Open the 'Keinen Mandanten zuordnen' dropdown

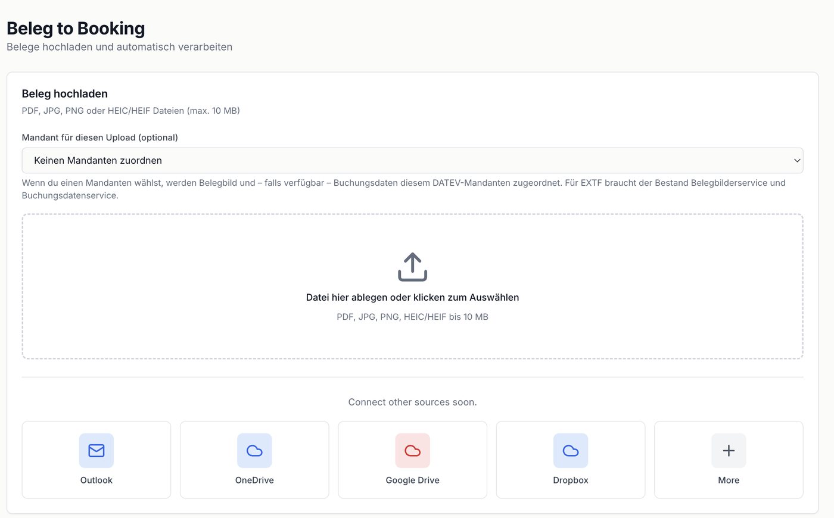tap(412, 161)
